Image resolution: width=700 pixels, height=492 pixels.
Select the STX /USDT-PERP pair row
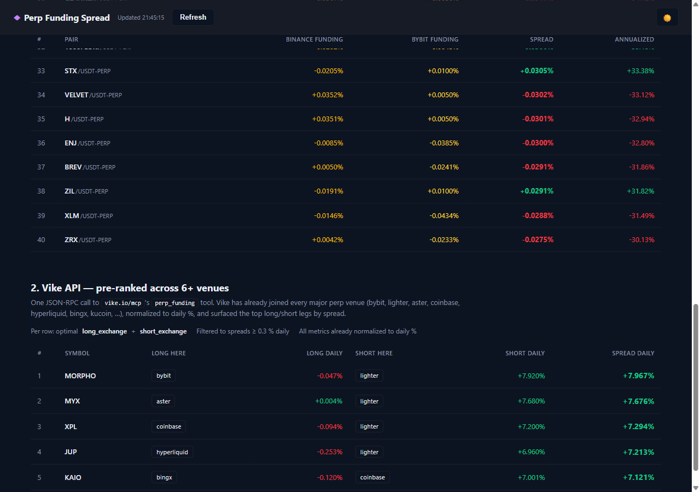pos(346,71)
